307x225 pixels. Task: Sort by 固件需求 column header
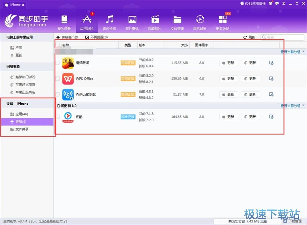[x=202, y=45]
